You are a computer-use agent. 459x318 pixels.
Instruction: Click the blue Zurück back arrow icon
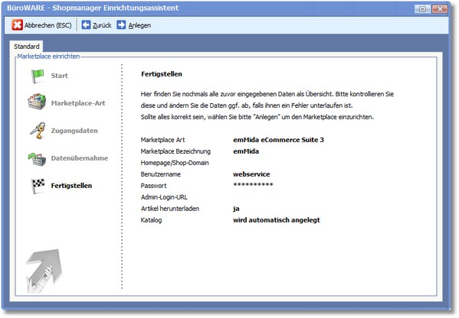click(86, 25)
